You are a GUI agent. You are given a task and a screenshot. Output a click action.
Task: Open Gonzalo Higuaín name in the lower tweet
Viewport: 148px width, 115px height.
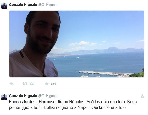23,96
